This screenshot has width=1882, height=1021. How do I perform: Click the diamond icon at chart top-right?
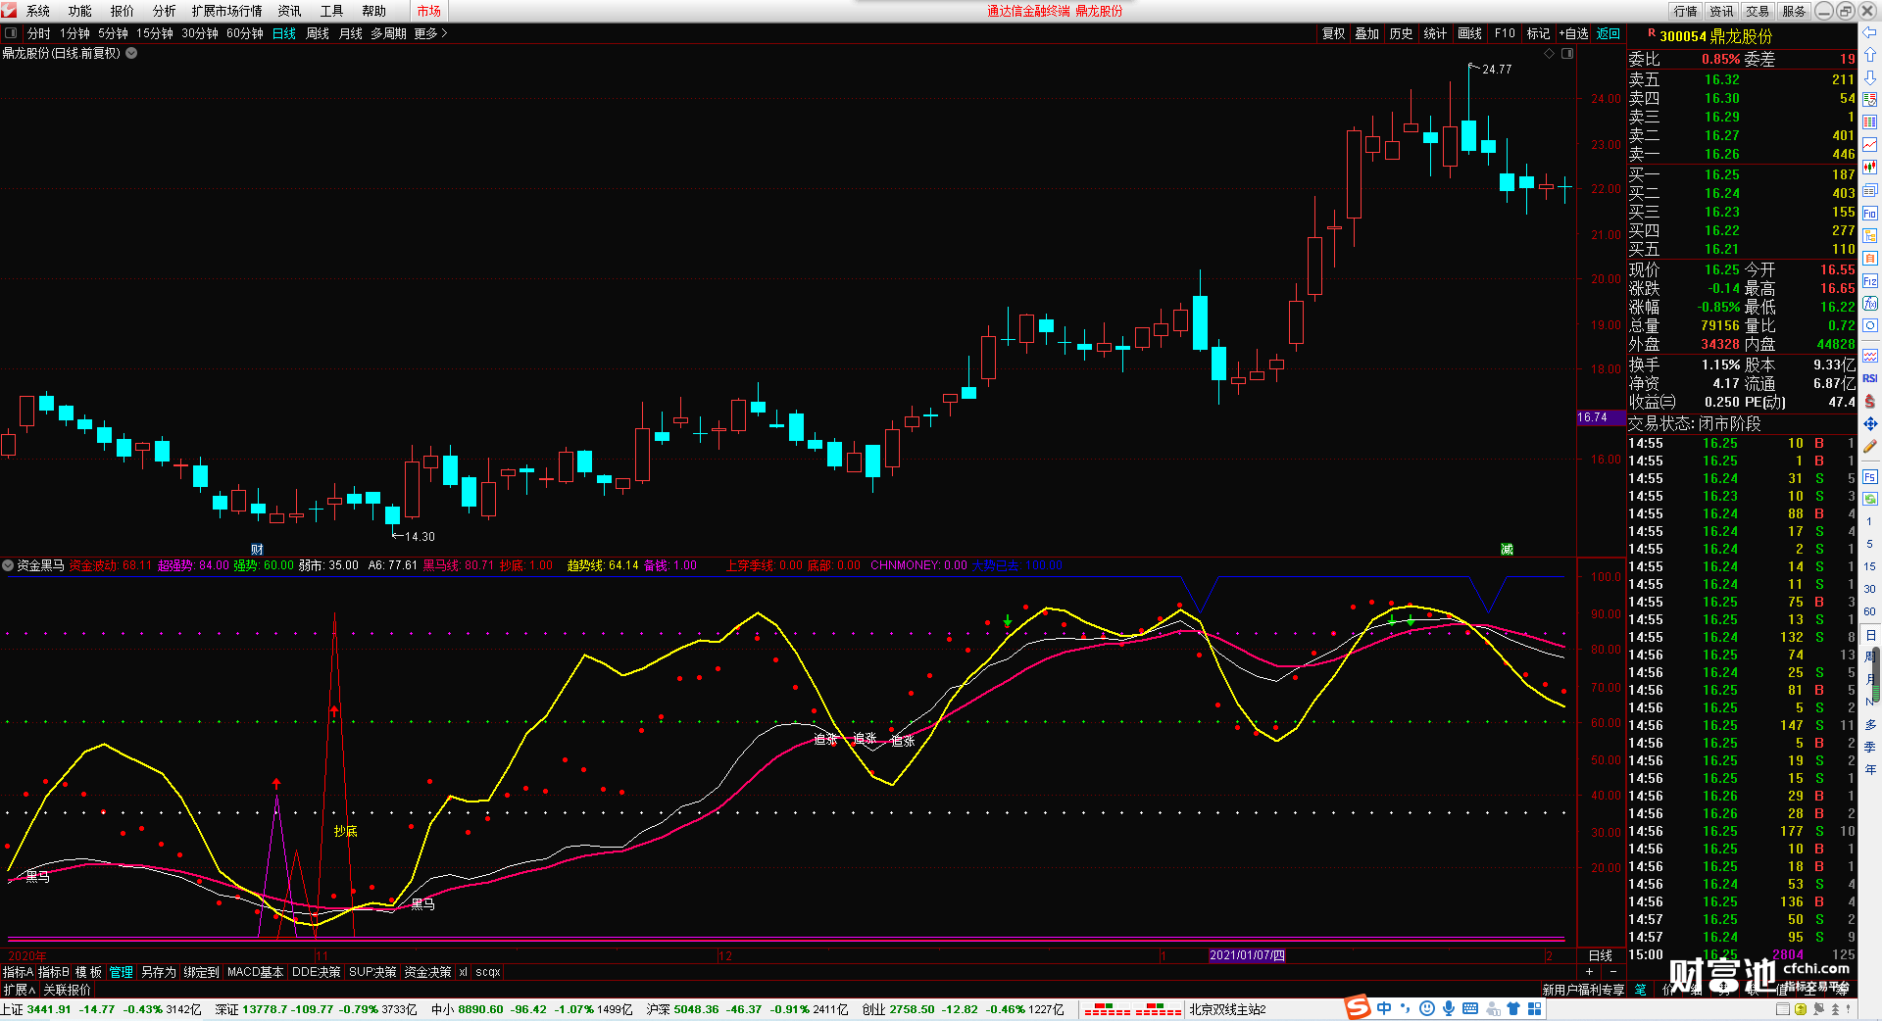(x=1549, y=54)
